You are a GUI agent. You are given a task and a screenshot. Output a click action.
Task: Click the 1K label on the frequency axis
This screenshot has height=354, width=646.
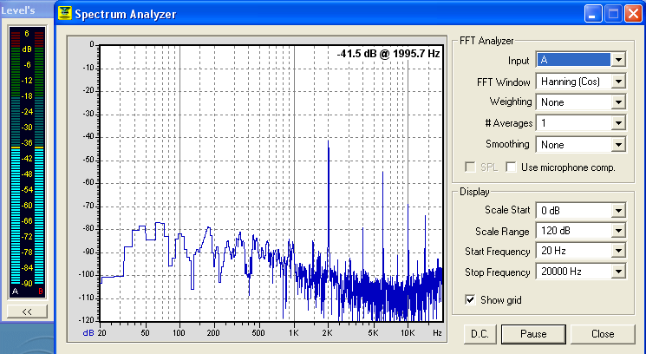point(294,332)
